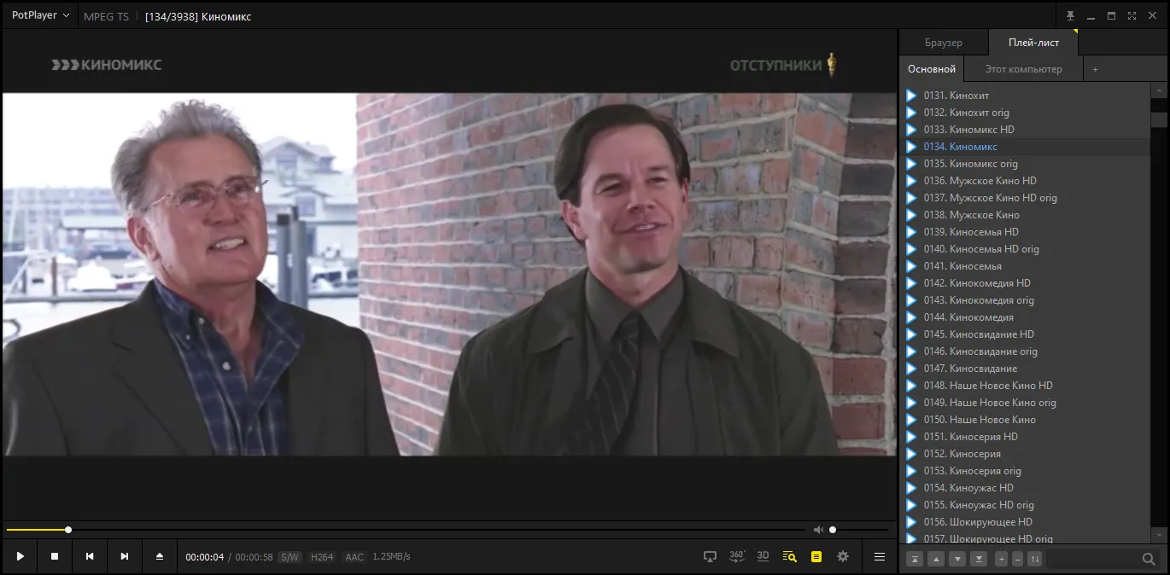Image resolution: width=1170 pixels, height=575 pixels.
Task: Select 0145. Киносвидание HD
Action: [x=1025, y=334]
